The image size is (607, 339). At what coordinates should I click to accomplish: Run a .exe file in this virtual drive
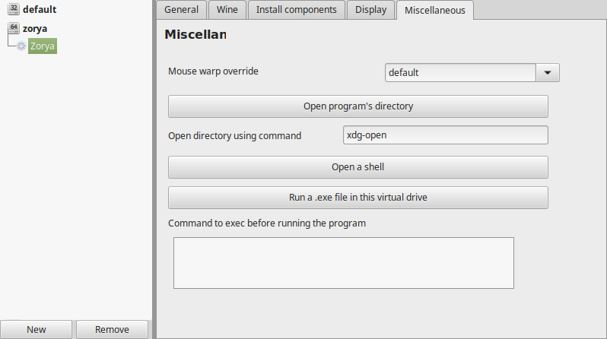[x=358, y=198]
